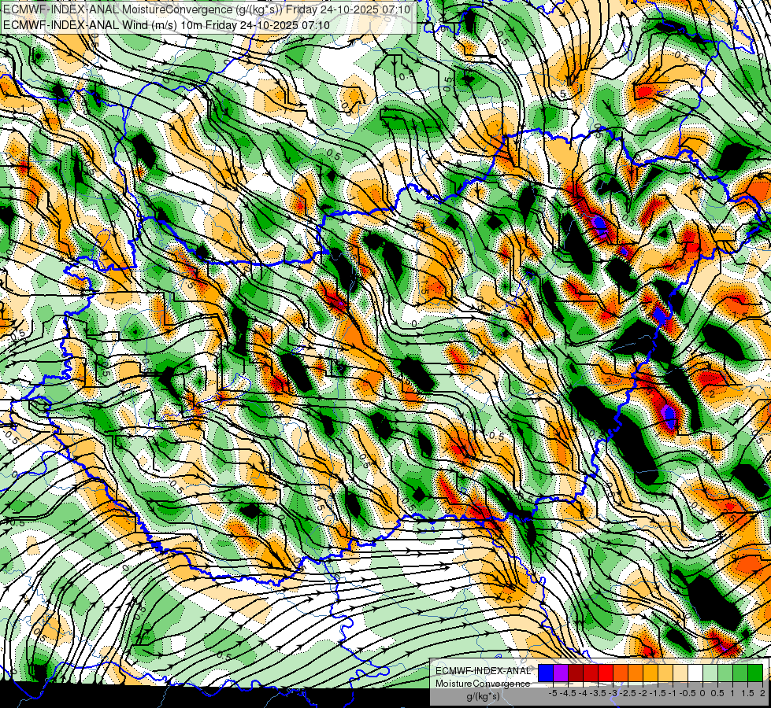Viewport: 771px width, 708px height.
Task: Click the purple swatch in the legend
Action: tap(561, 673)
